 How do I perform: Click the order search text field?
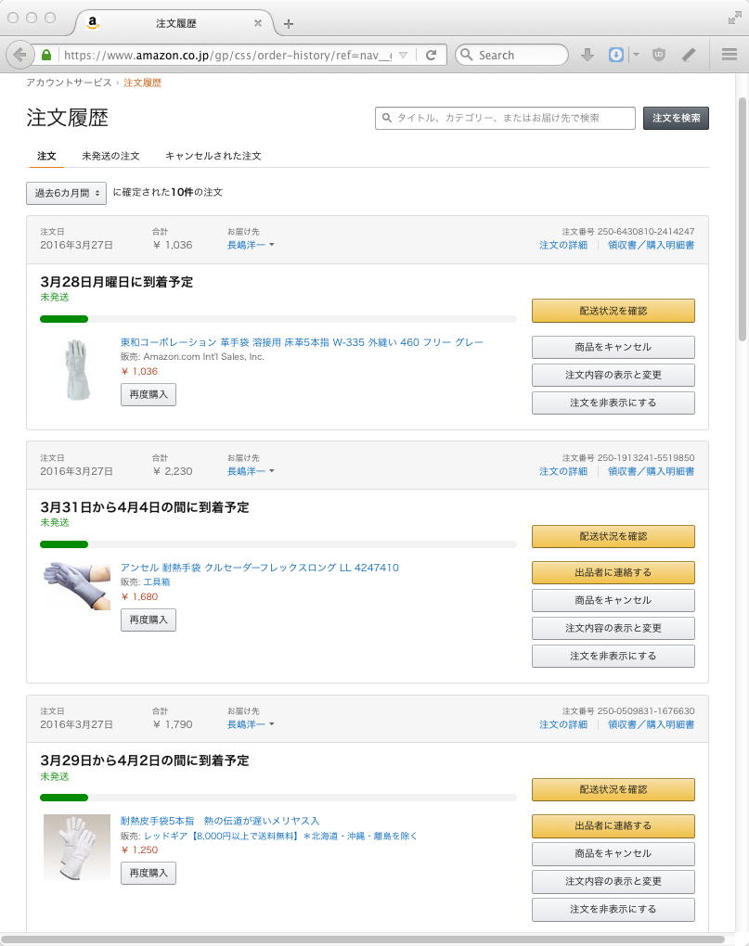[x=506, y=118]
